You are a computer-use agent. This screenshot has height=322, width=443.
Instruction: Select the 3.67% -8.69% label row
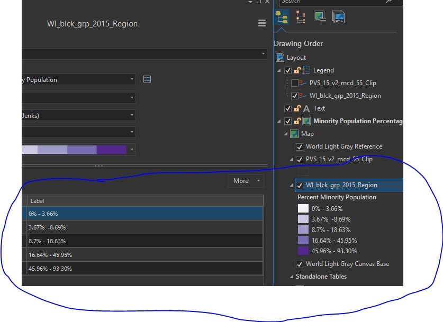145,227
